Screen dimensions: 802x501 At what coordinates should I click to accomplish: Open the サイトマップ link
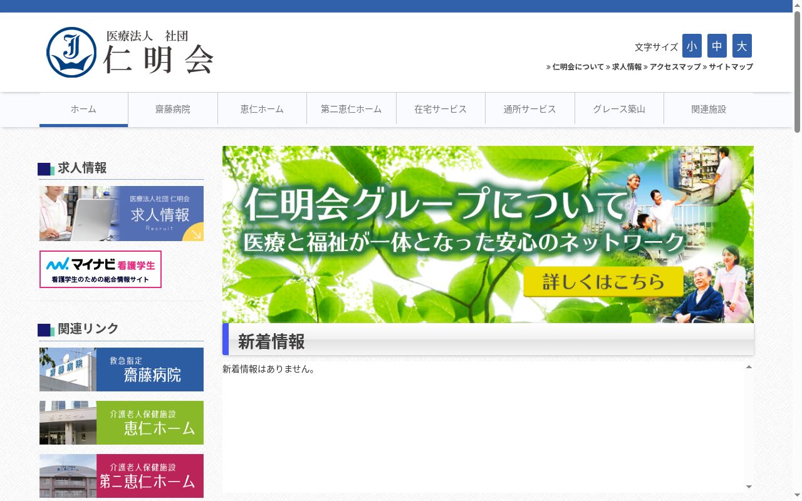coord(731,66)
